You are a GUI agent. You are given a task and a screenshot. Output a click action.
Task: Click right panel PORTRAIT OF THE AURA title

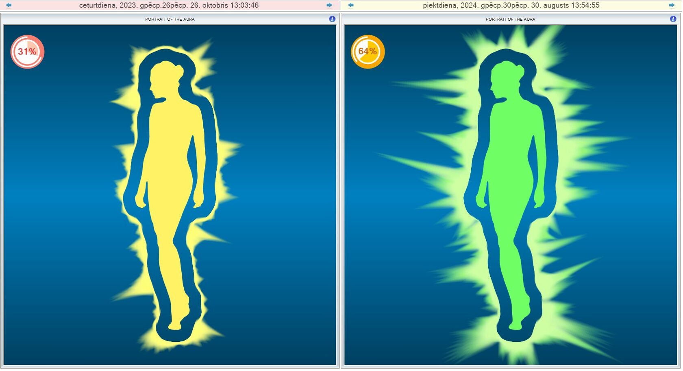click(x=510, y=19)
